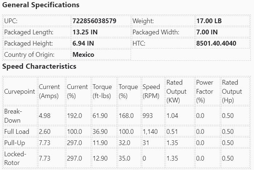Click the Curvepoint column header
Viewport: 254px width, 170px height.
click(20, 91)
